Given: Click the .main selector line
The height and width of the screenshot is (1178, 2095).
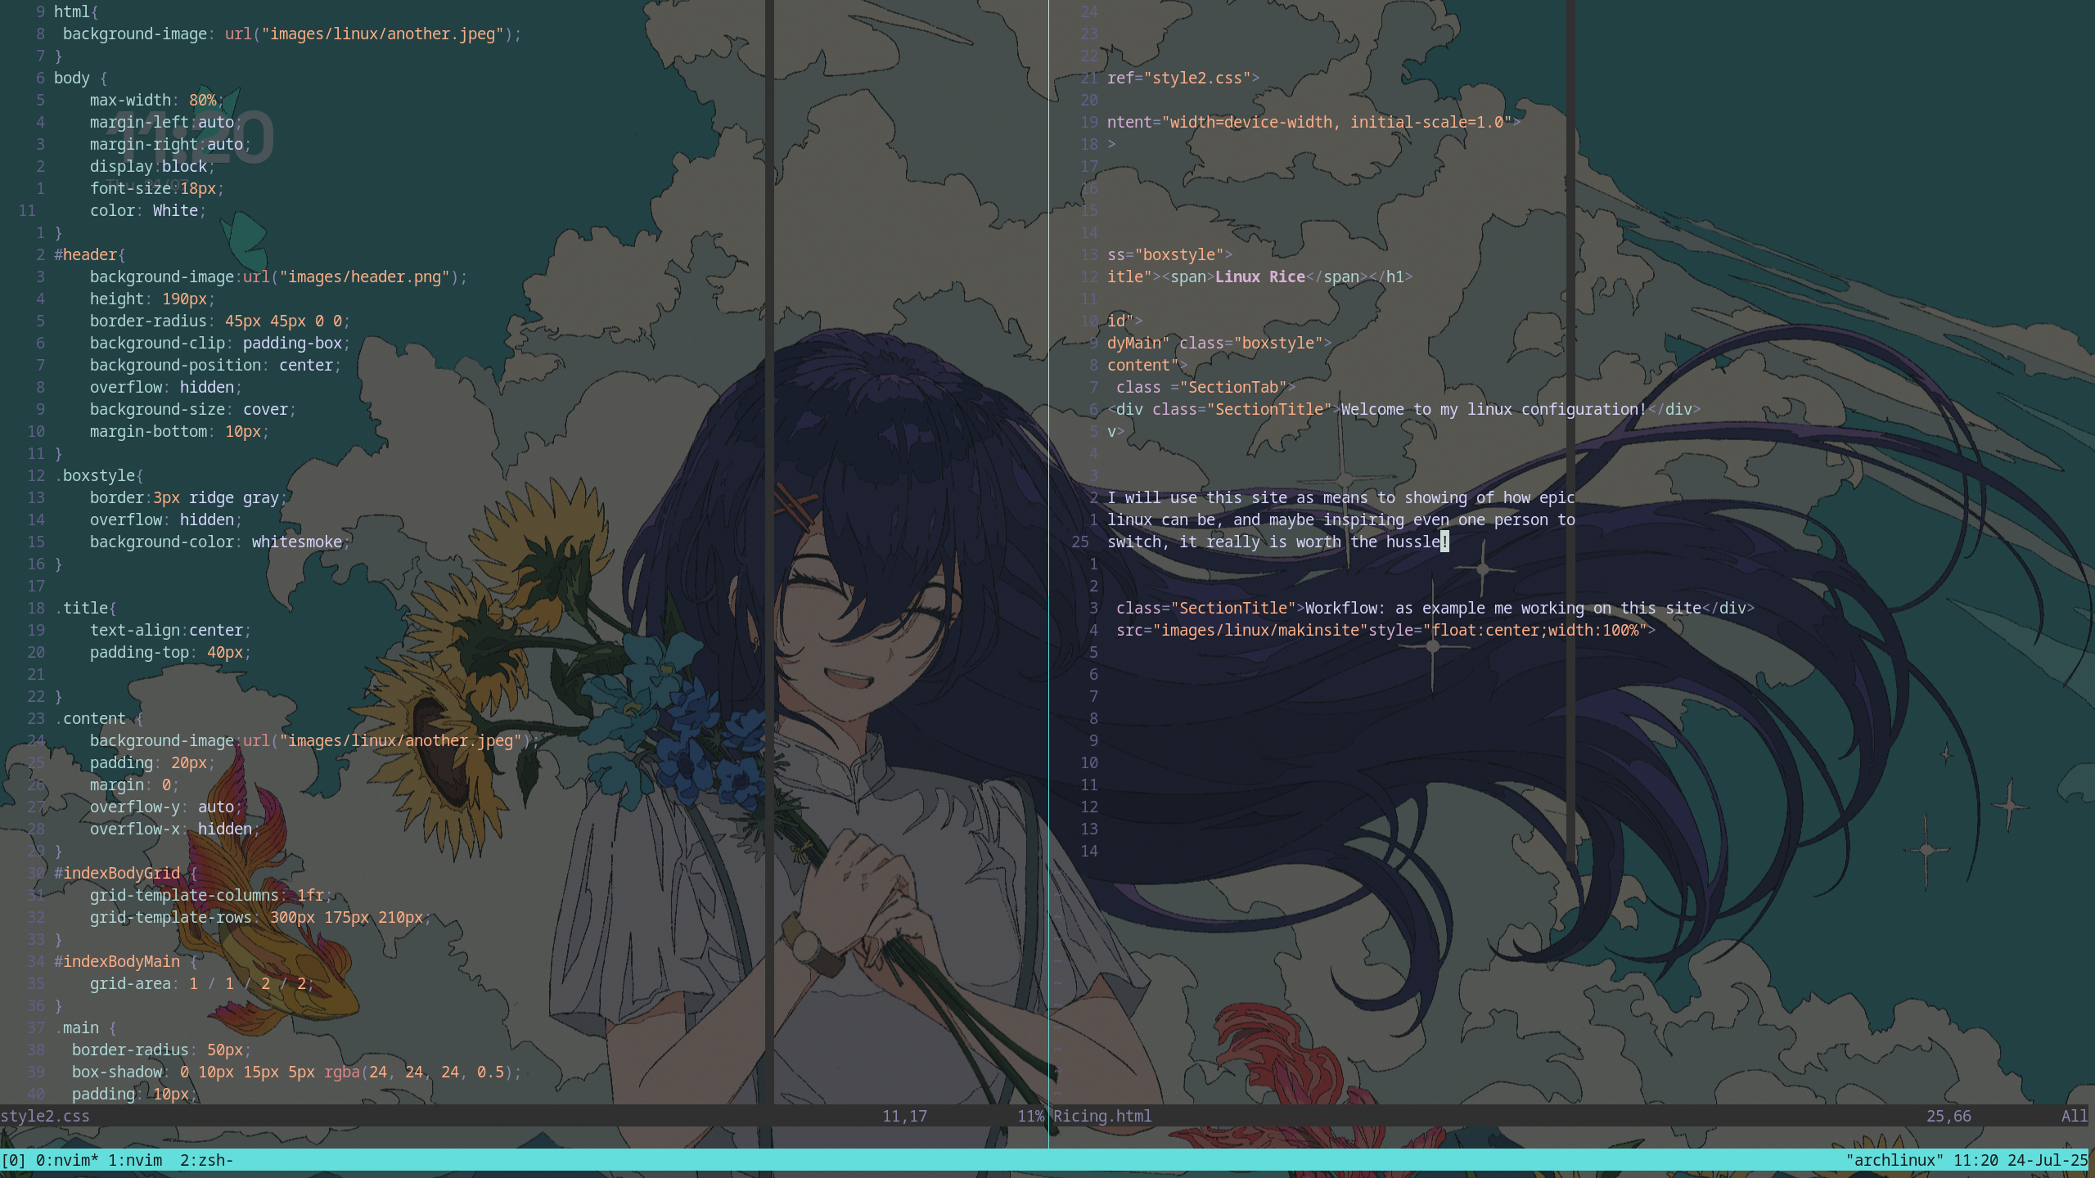Looking at the screenshot, I should click(x=85, y=1027).
